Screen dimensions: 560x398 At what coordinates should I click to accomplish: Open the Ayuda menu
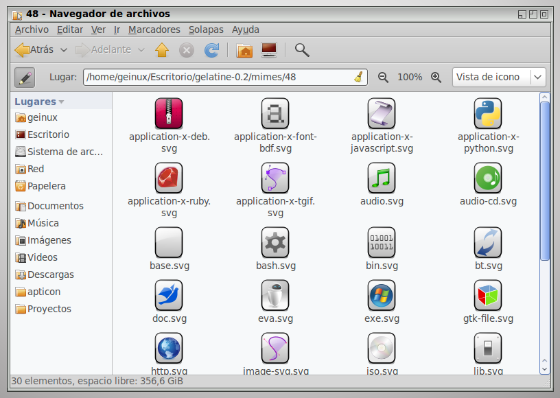[246, 30]
